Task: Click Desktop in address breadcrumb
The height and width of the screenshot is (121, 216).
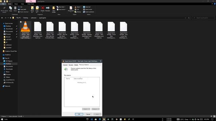Action: point(26,18)
